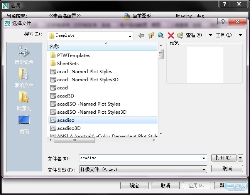Select the acadiso3D template file
This screenshot has height=195, width=250.
[65, 128]
